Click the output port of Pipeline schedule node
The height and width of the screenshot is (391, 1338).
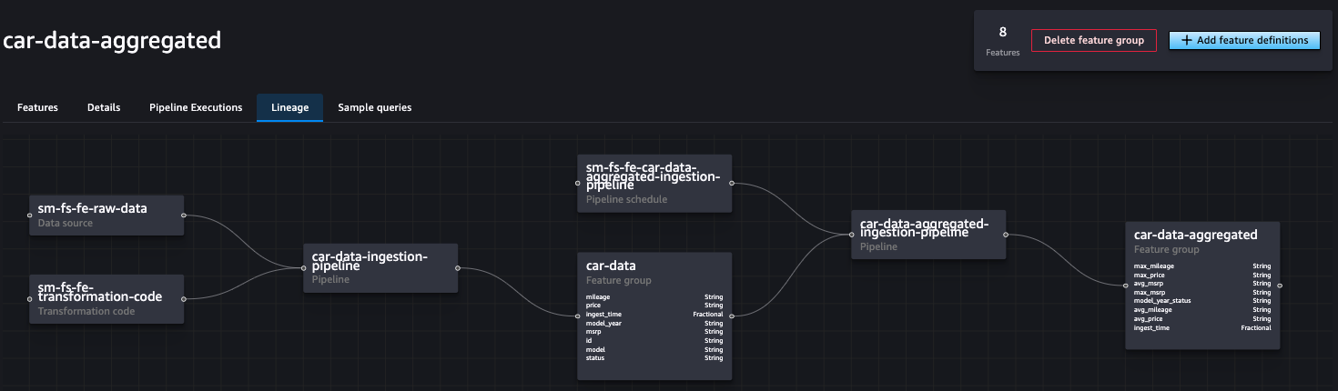click(732, 183)
